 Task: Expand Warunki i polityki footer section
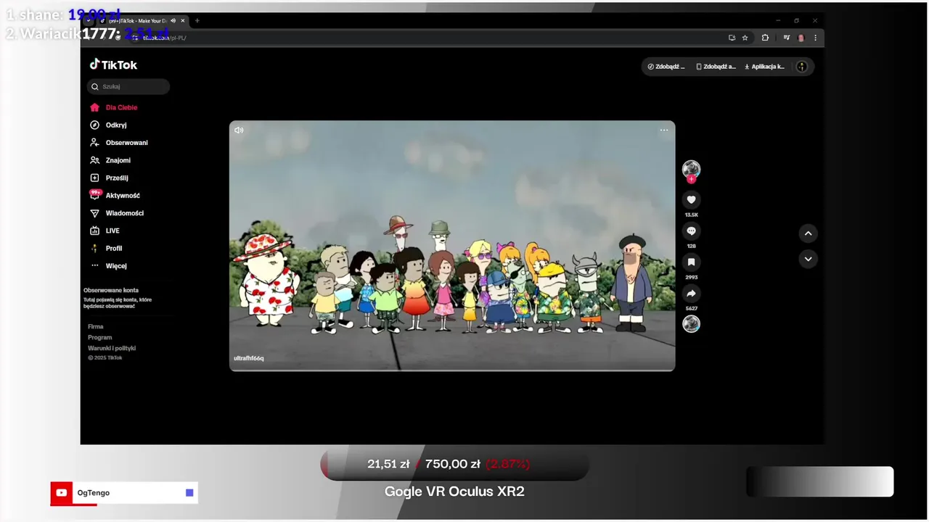(112, 348)
